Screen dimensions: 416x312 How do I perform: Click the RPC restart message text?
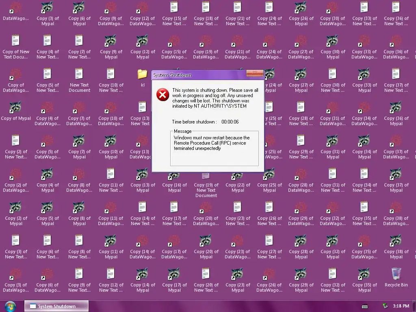pos(212,143)
